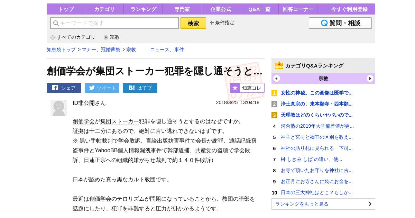Open 今すぐ利用登録 tab

click(349, 9)
